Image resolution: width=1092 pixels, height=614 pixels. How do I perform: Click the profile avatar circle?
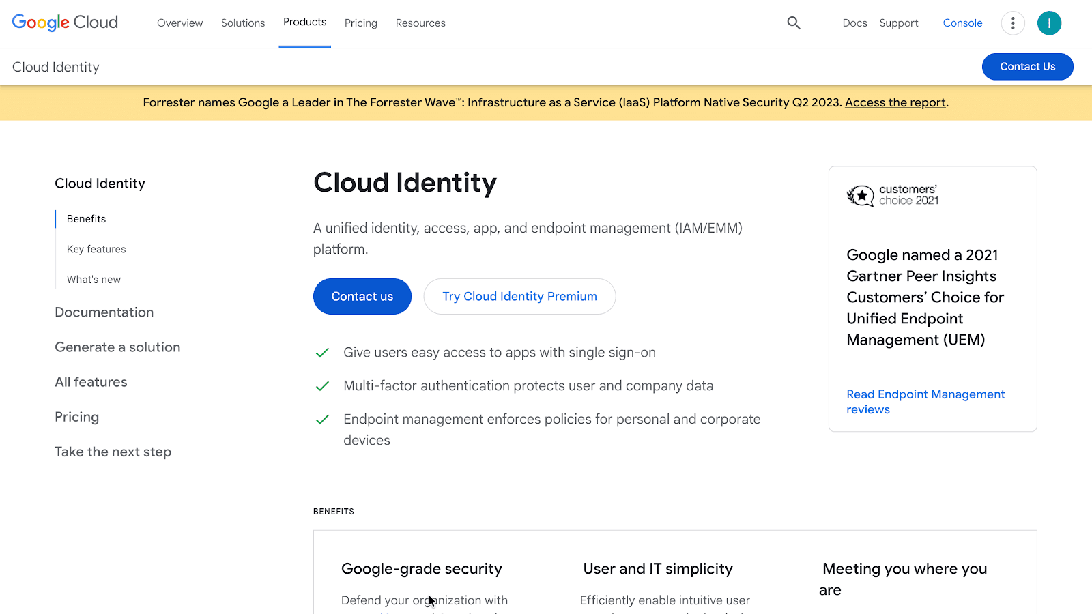tap(1049, 23)
